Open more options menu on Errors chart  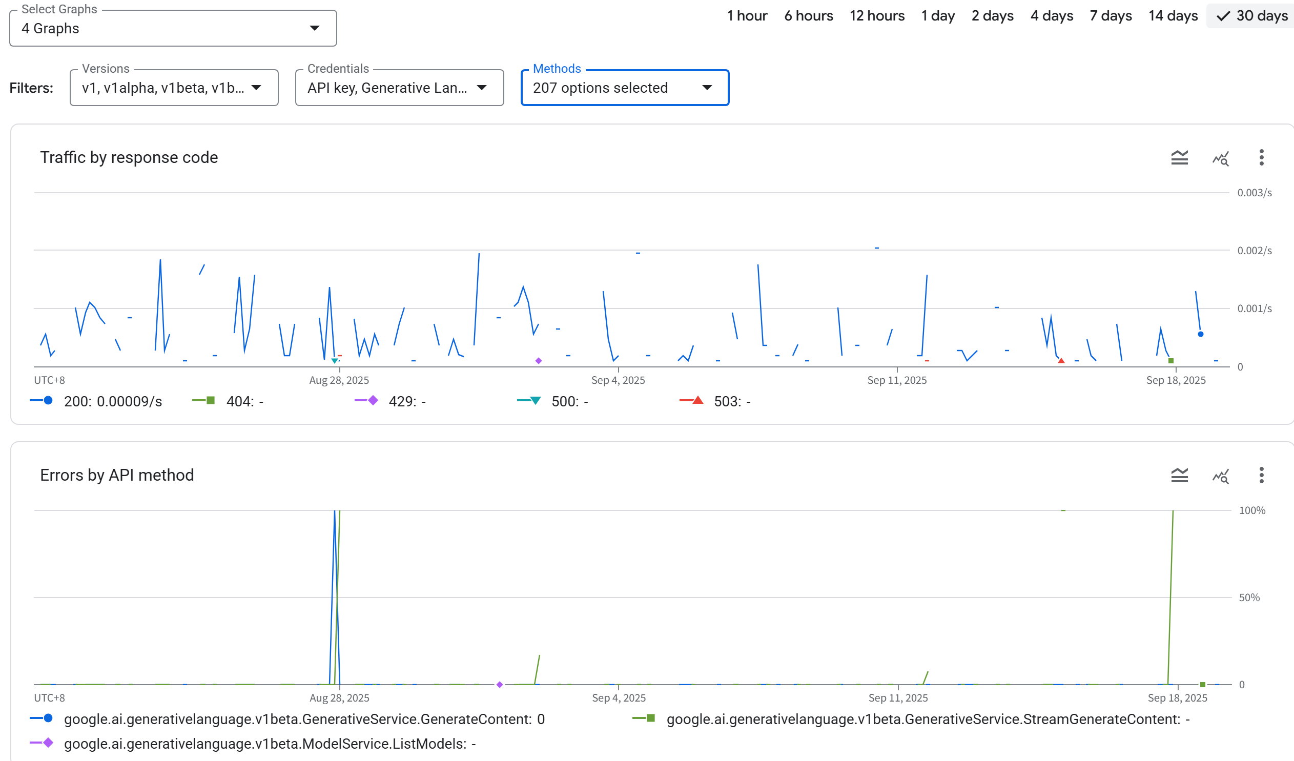(x=1261, y=476)
